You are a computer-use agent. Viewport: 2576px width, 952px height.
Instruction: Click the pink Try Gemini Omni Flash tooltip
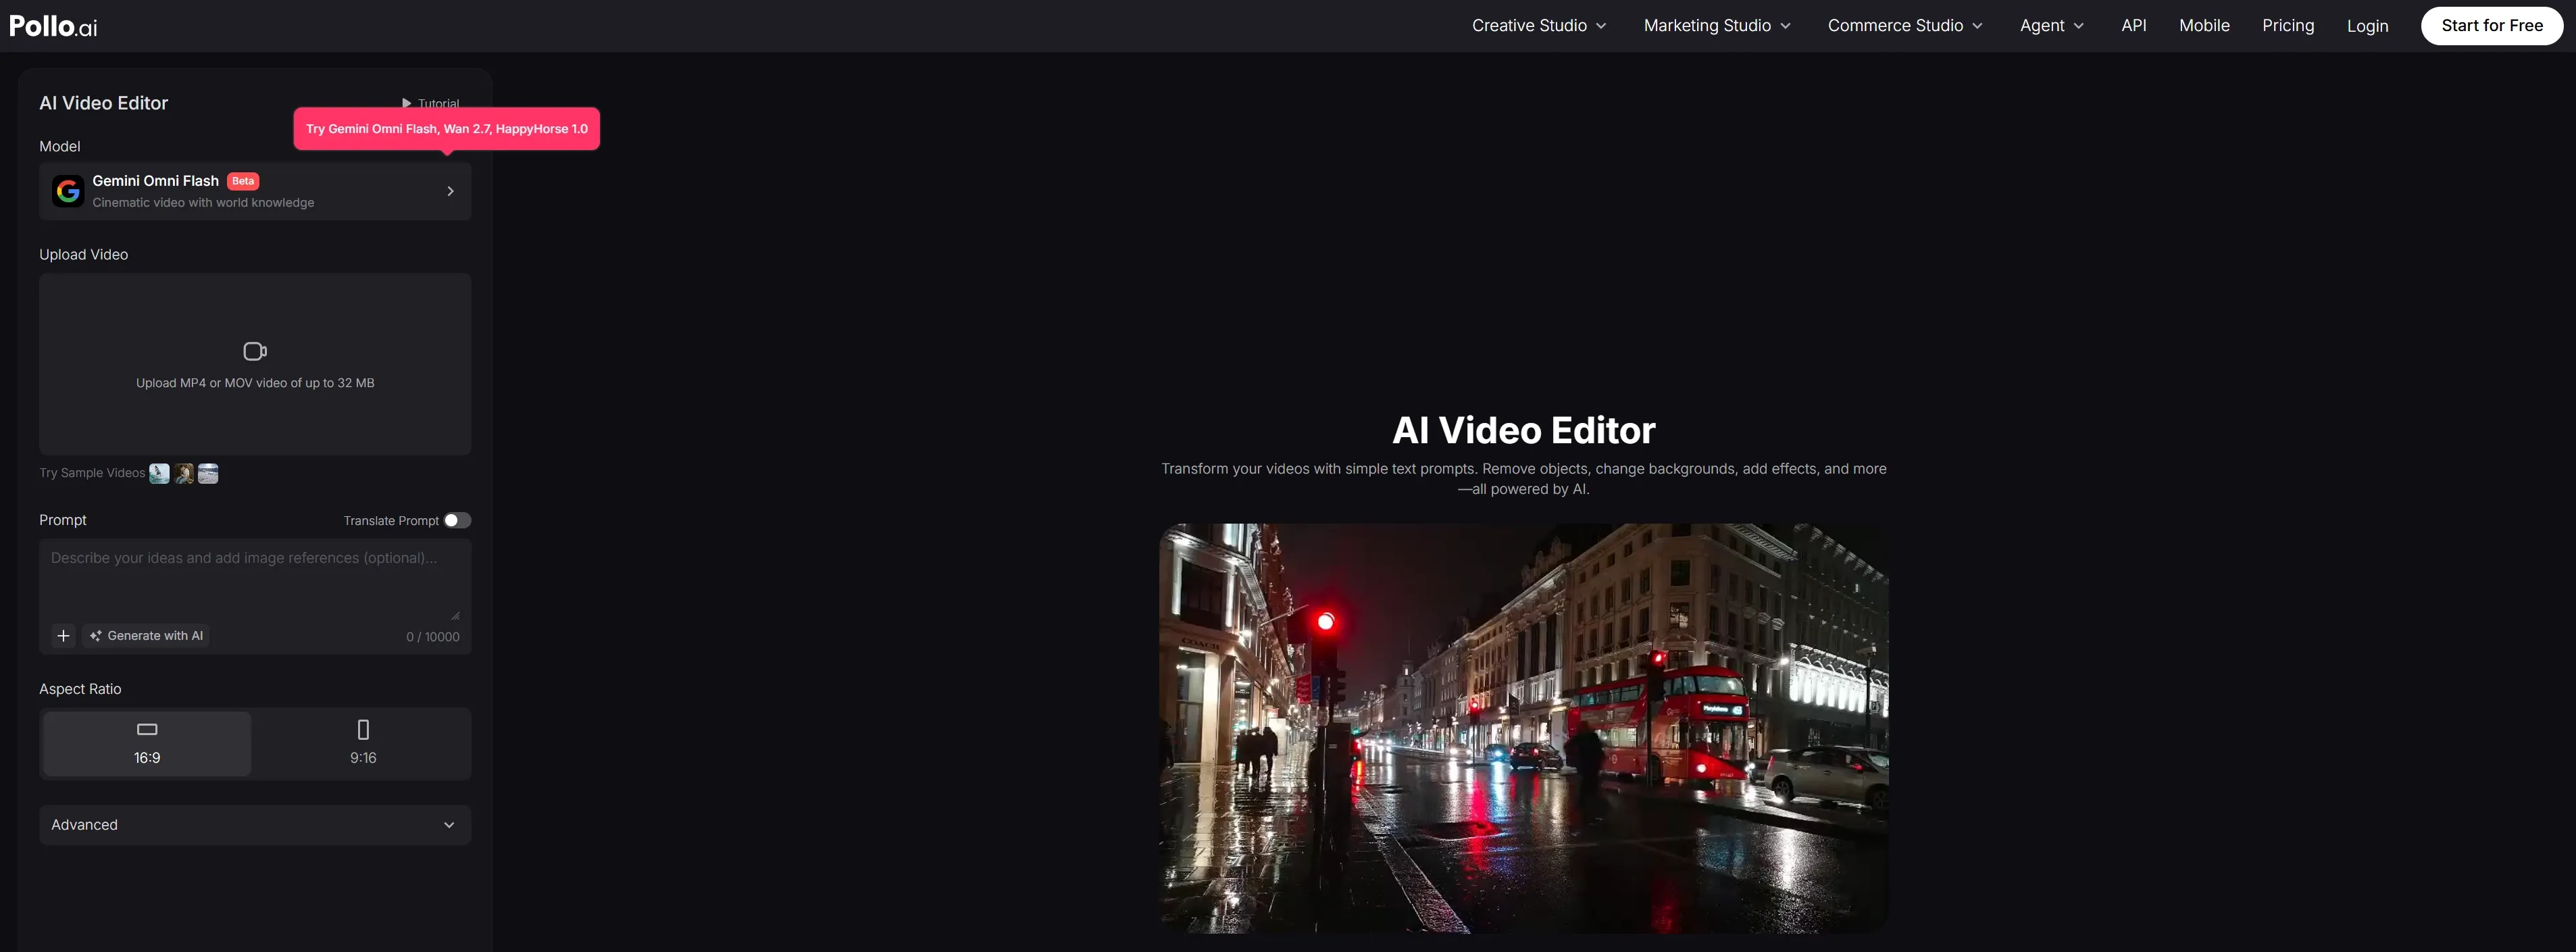[x=446, y=129]
